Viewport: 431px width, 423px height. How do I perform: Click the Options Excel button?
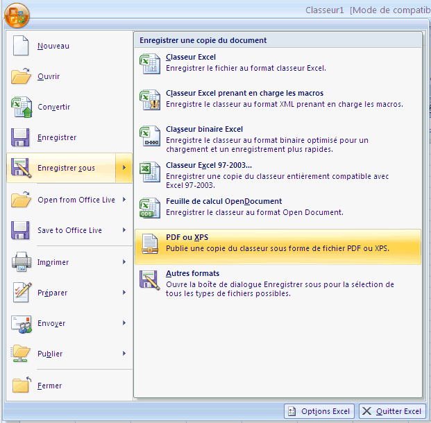(x=319, y=411)
